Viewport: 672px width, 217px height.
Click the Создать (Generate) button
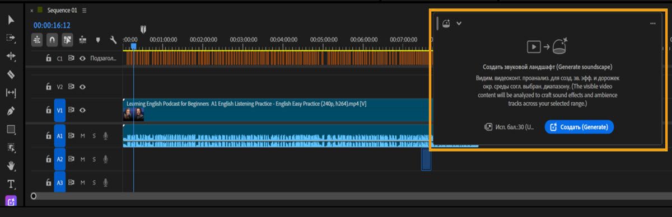579,128
